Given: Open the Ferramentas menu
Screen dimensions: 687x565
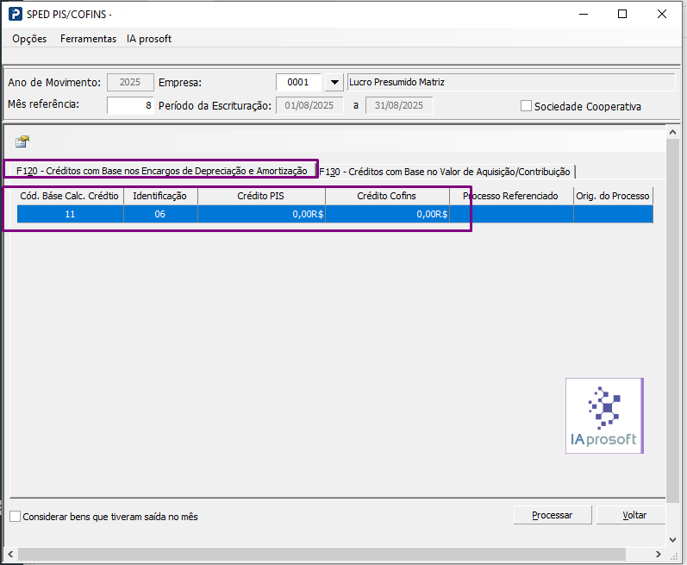Looking at the screenshot, I should coord(88,39).
